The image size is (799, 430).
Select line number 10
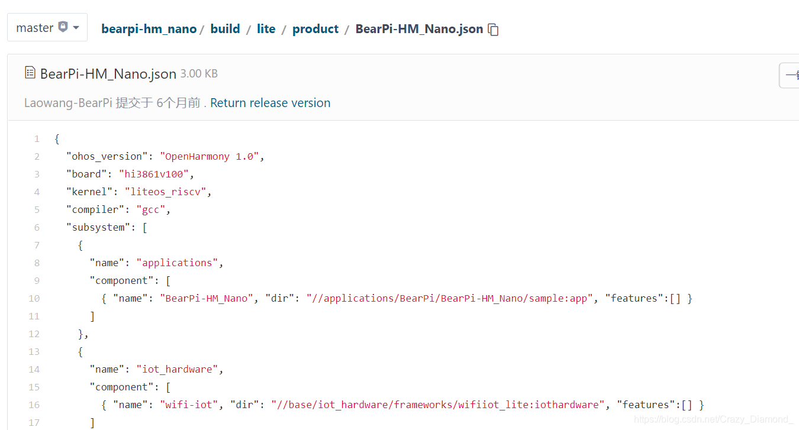point(34,299)
